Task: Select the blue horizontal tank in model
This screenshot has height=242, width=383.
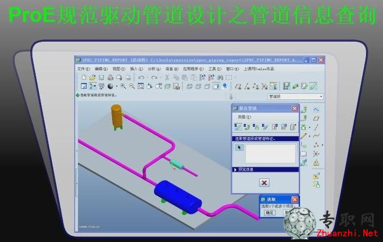Action: coord(178,196)
